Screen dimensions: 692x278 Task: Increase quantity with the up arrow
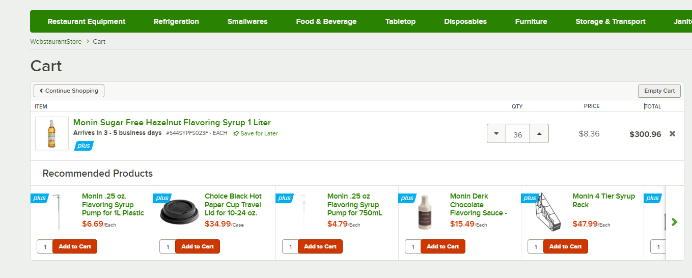[539, 134]
